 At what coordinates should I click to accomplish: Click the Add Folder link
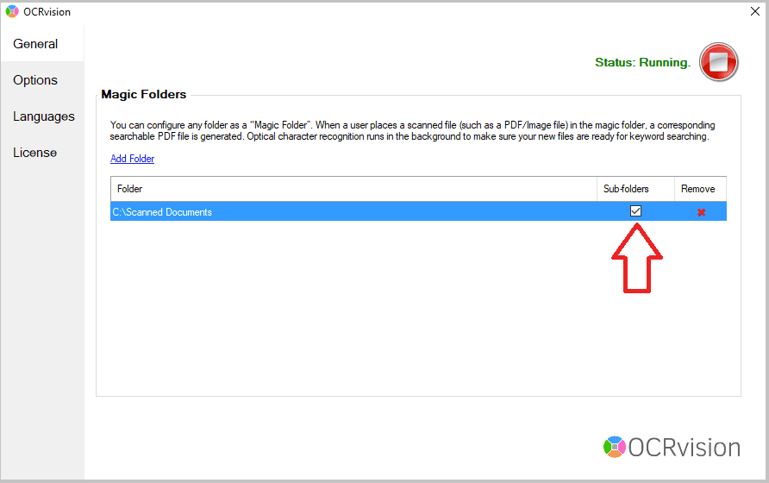[x=133, y=159]
